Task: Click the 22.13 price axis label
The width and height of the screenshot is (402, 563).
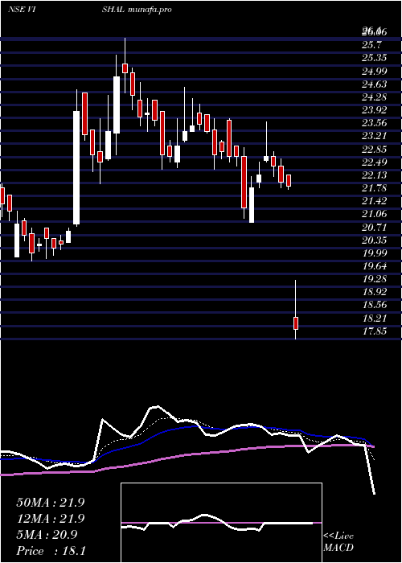Action: [375, 175]
